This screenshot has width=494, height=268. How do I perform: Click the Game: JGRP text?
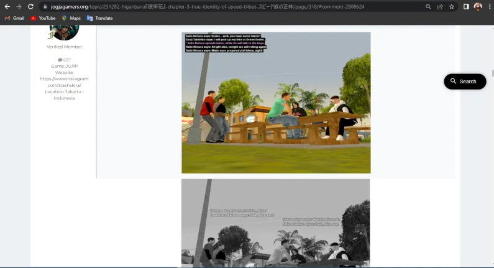64,66
